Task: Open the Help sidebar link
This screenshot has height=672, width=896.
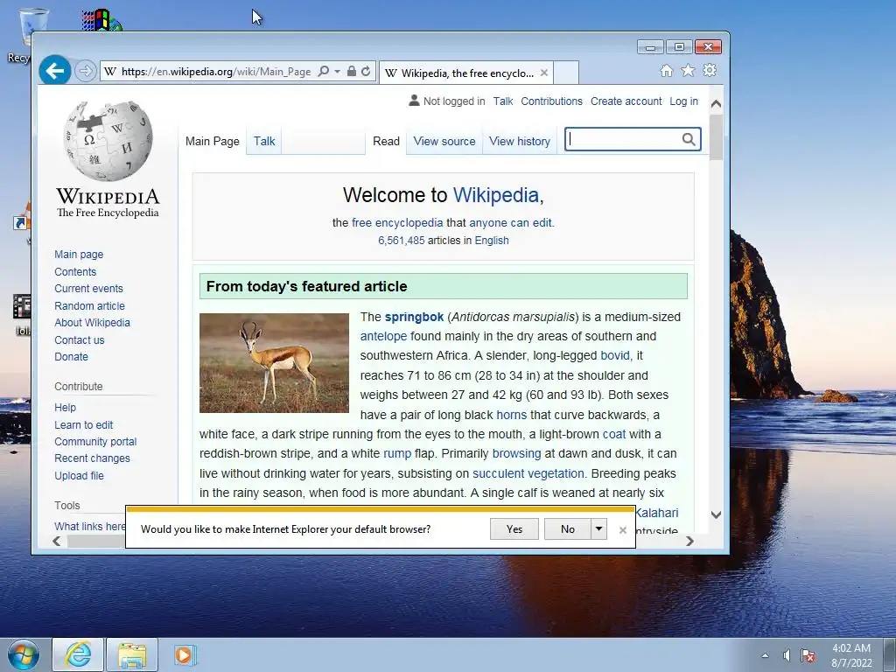Action: pos(65,408)
